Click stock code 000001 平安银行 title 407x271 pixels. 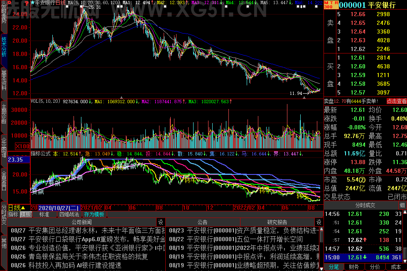coord(367,5)
